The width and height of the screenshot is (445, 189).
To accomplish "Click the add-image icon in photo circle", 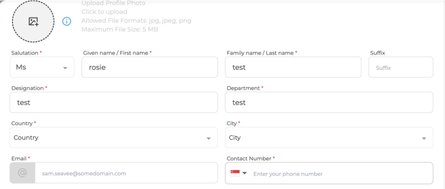I will tap(34, 21).
